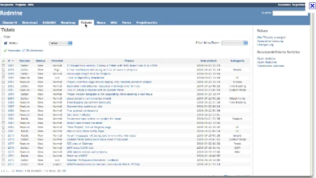Viewport: 316px width, 178px height.
Task: Go to page 2 in the pagination
Action: coord(4,171)
